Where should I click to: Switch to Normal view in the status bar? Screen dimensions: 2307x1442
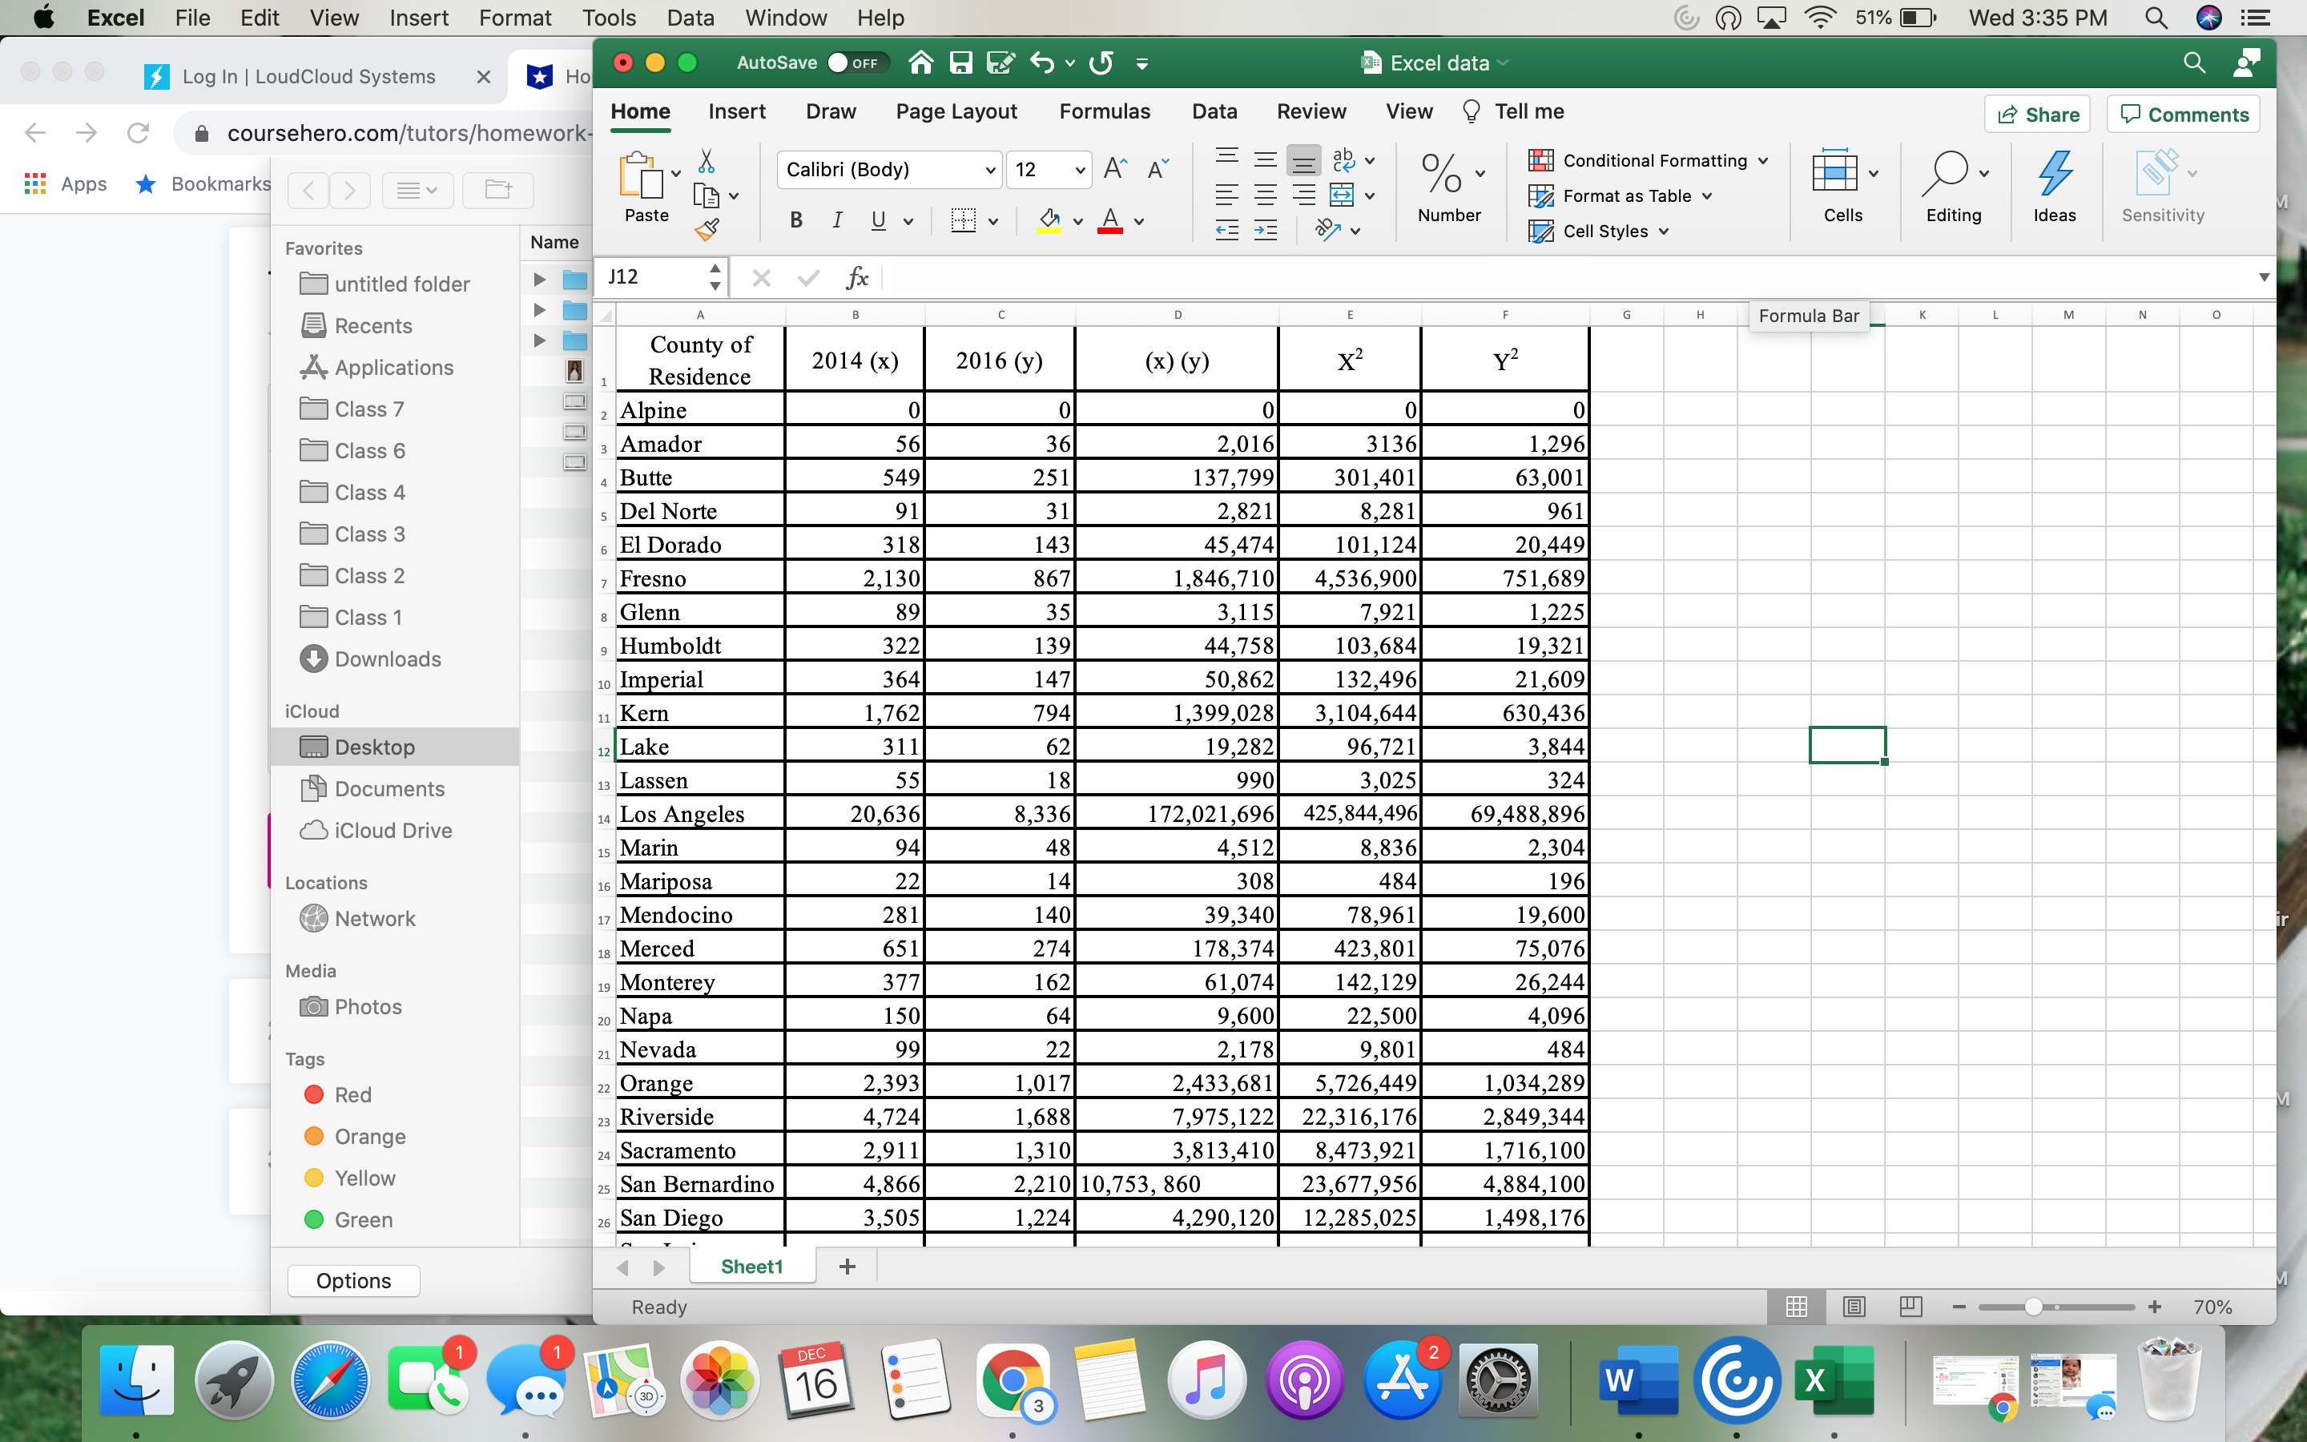1796,1307
